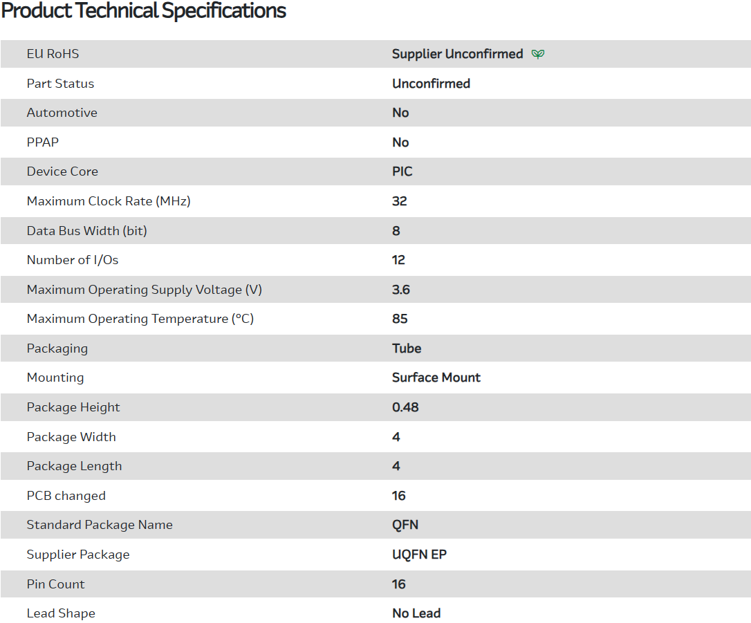Viewport: 751px width, 623px height.
Task: Click the UQFN EP Supplier Package value
Action: point(419,555)
